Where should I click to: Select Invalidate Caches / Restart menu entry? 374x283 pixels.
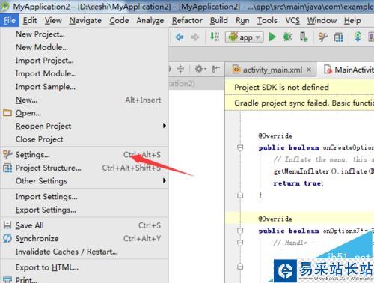[85, 252]
